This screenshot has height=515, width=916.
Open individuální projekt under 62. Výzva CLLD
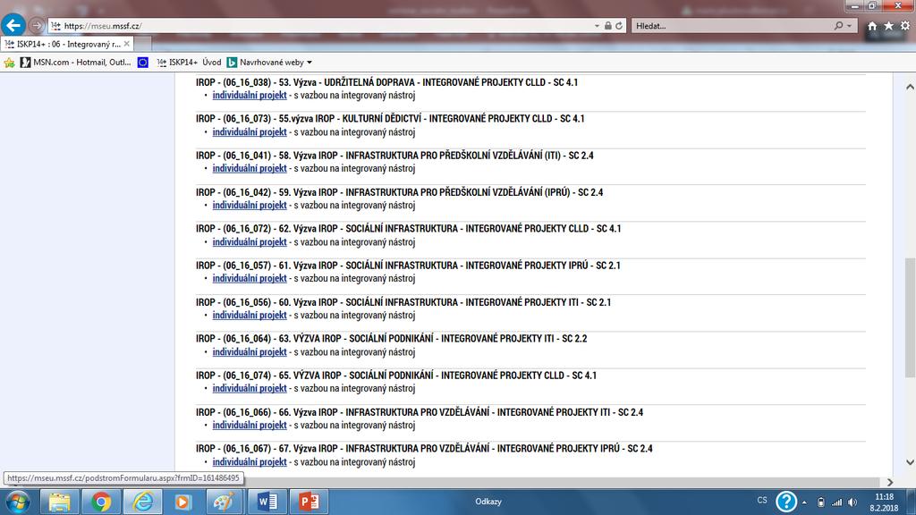tap(250, 241)
